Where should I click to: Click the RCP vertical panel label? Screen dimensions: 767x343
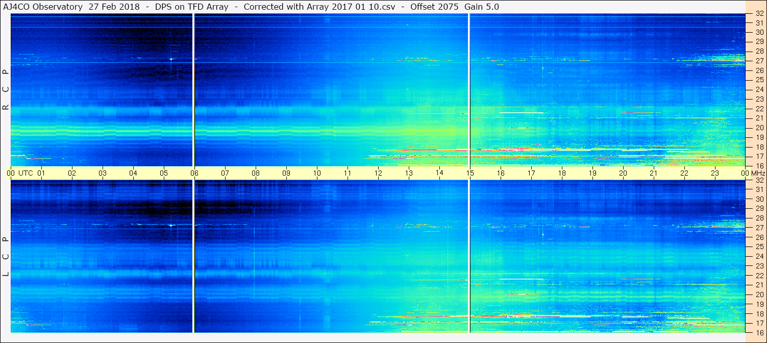(6, 90)
